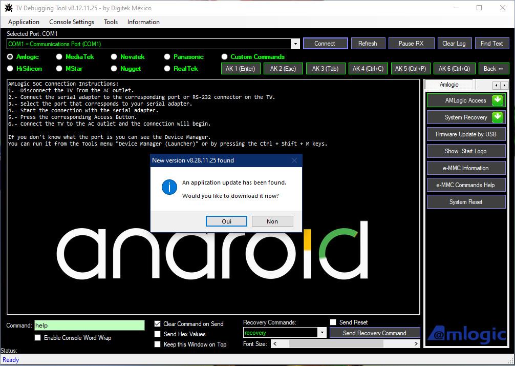The image size is (515, 366).
Task: Click the Refresh ports button
Action: 368,44
